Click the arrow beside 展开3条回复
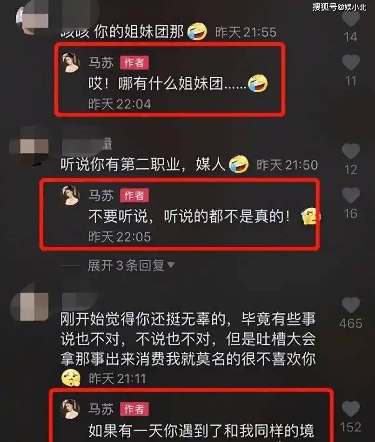 pyautogui.click(x=171, y=265)
